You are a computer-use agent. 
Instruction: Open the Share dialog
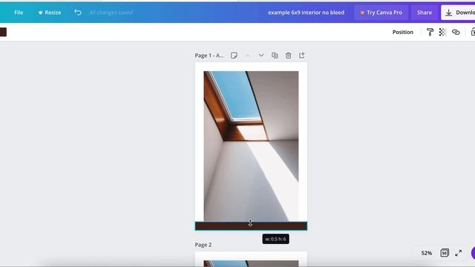tap(424, 13)
